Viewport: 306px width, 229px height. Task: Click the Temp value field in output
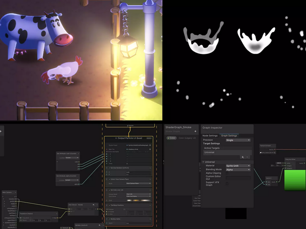138,164
